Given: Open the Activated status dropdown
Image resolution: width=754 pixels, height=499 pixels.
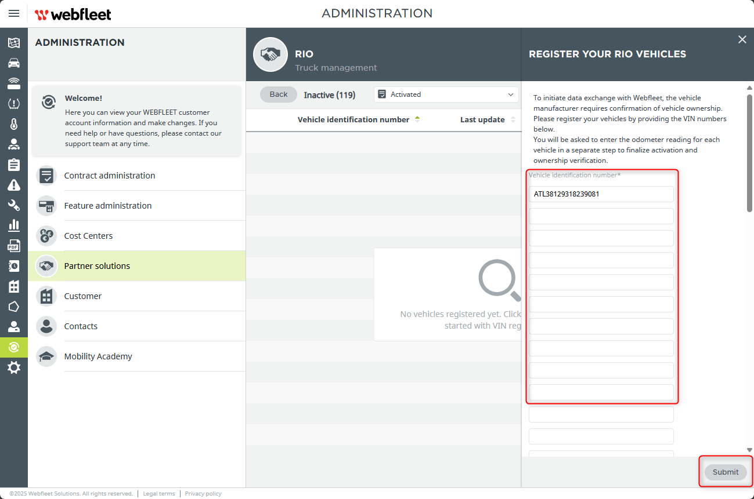Looking at the screenshot, I should pos(446,94).
